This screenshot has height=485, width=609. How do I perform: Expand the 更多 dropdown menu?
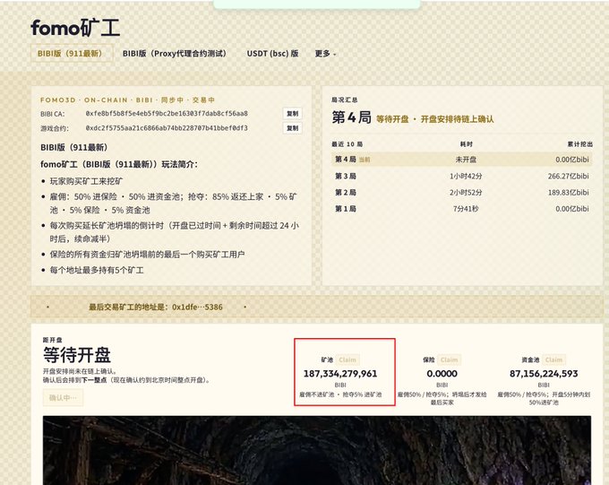coord(325,54)
